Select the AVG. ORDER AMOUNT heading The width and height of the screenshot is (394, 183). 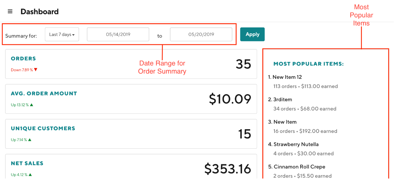click(x=44, y=93)
